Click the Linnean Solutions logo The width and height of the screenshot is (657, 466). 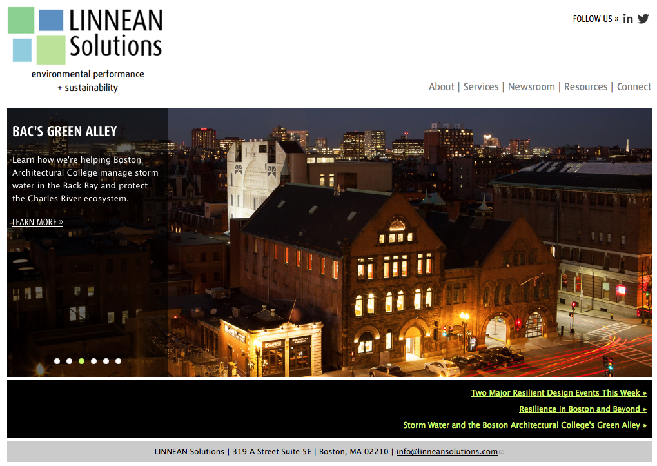(85, 35)
